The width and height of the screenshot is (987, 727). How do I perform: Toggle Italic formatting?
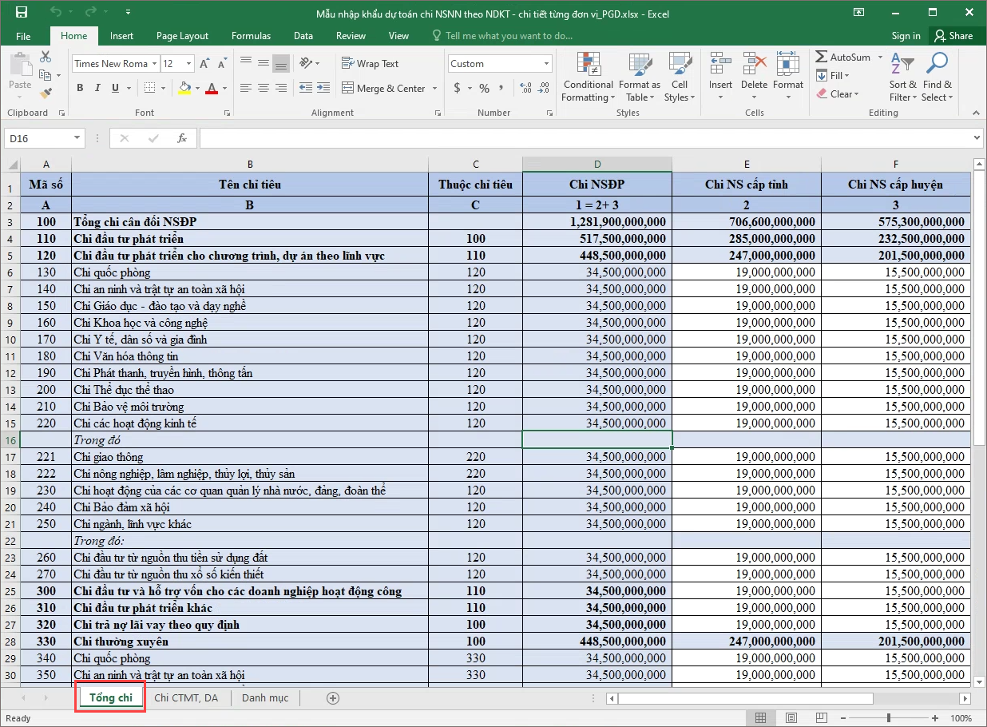click(x=96, y=88)
